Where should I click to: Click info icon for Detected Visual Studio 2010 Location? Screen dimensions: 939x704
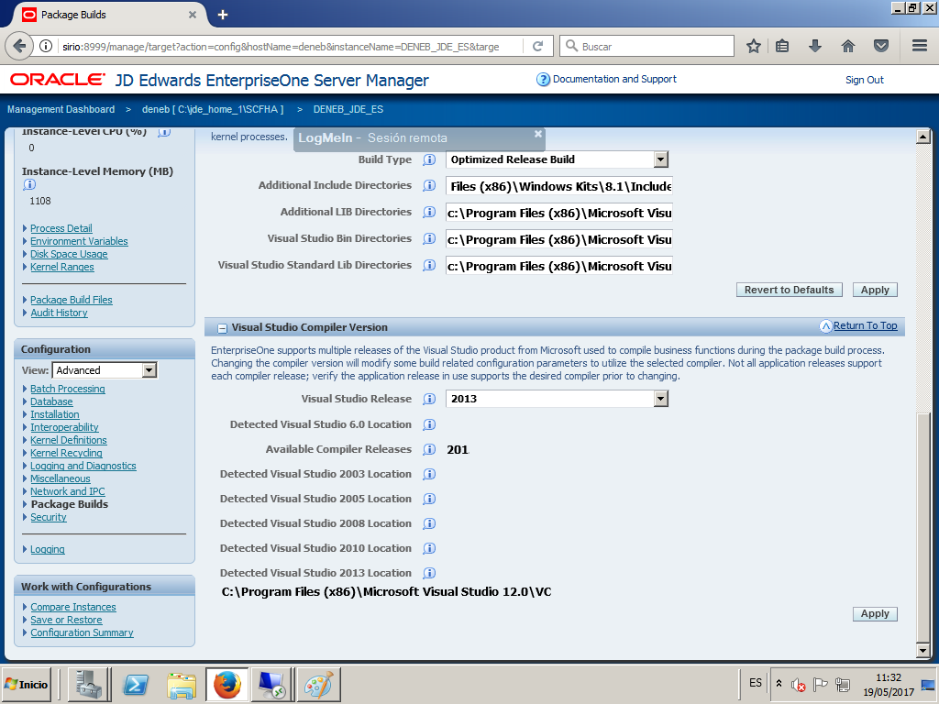429,548
